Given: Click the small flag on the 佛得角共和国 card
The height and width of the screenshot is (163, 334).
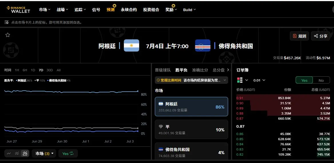Looking at the screenshot, I should point(161,149).
